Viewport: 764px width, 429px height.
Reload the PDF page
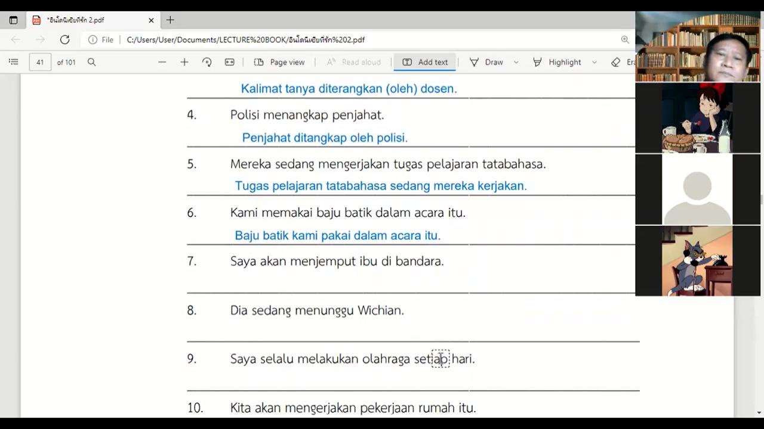pos(64,39)
